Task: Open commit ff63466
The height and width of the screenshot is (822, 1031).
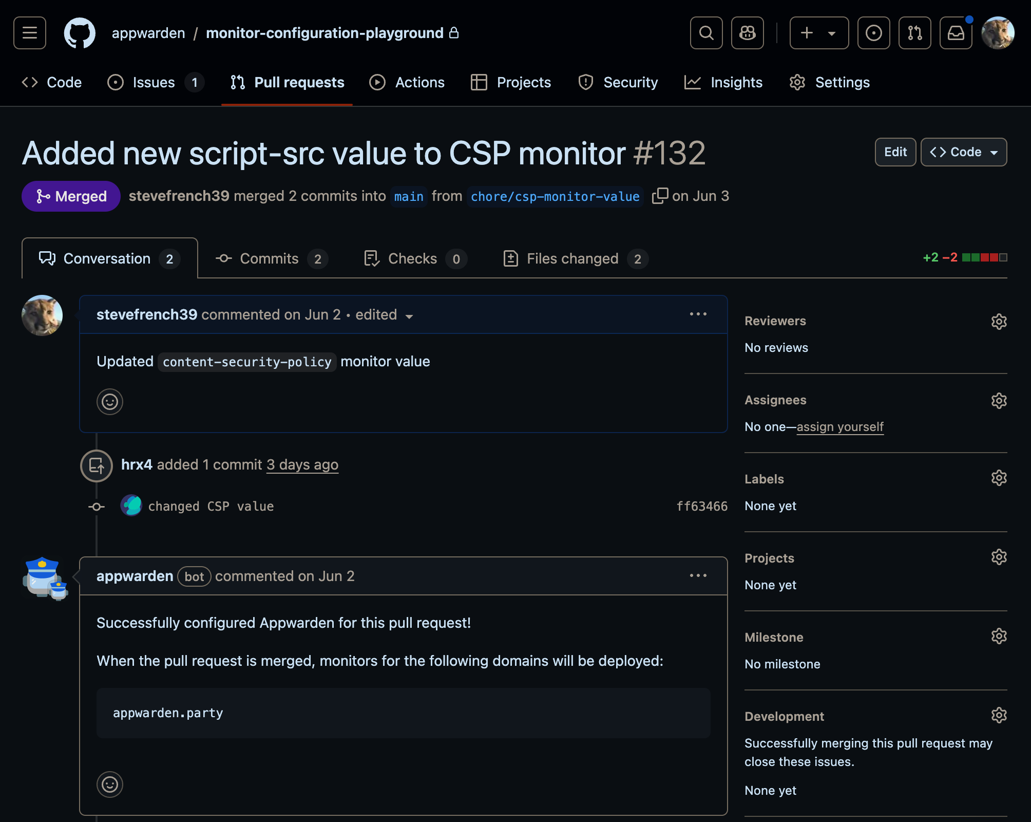Action: (701, 506)
